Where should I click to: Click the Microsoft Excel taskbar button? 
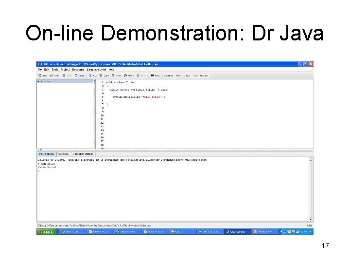tap(155, 232)
